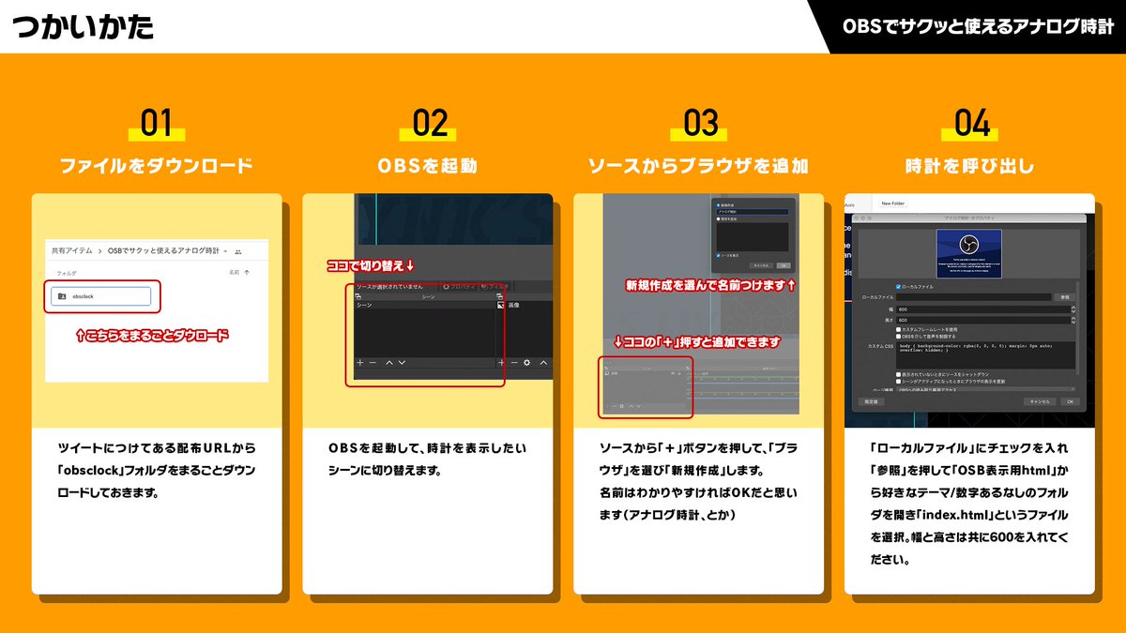The image size is (1126, 633).
Task: Adjust the 幅 width stepper arrows
Action: click(x=1073, y=309)
